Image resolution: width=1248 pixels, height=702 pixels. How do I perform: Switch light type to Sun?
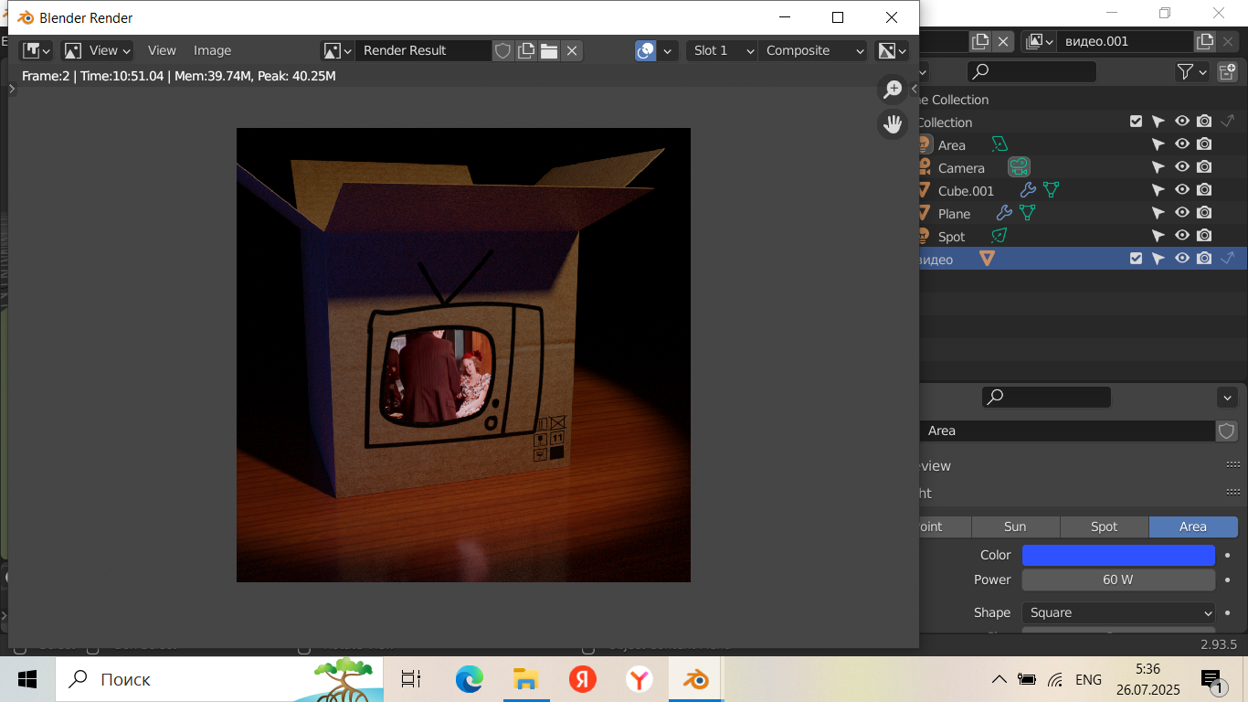click(x=1015, y=526)
